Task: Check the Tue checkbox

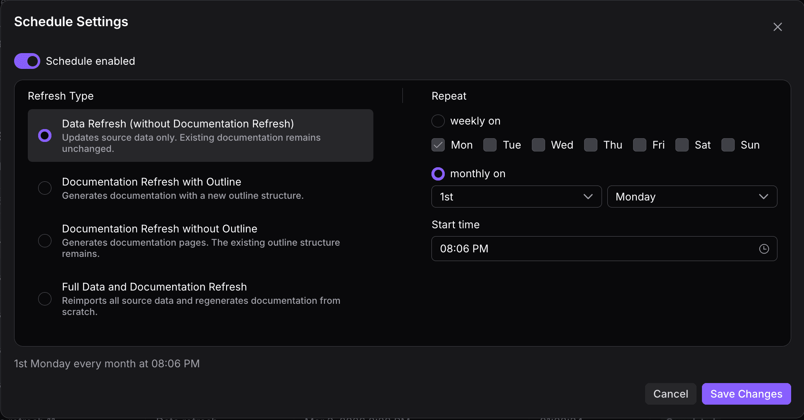Action: point(490,145)
